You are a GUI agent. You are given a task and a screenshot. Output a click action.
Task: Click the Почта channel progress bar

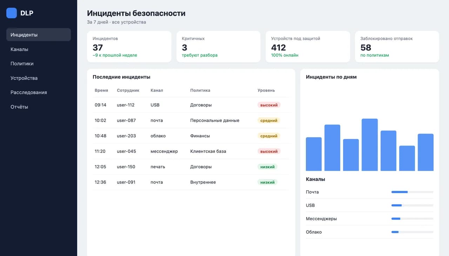pyautogui.click(x=413, y=192)
